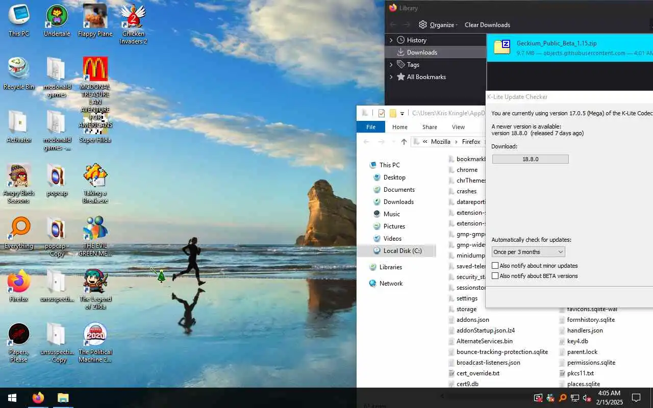This screenshot has height=408, width=653.
Task: Select Network in Explorer navigation pane
Action: pyautogui.click(x=391, y=283)
